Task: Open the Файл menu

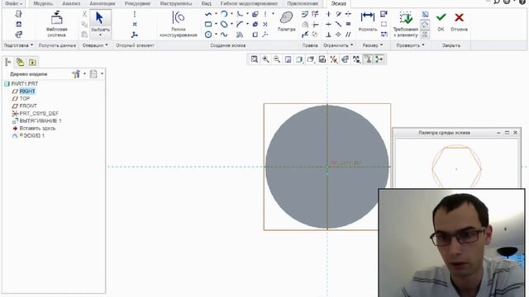Action: click(x=13, y=3)
